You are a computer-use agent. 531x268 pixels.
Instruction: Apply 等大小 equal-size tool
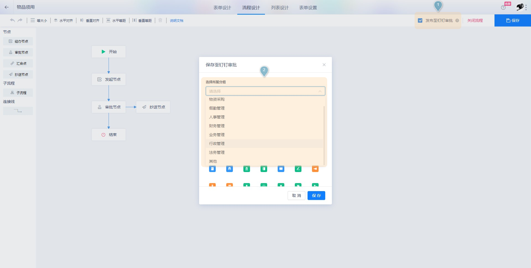(x=39, y=20)
